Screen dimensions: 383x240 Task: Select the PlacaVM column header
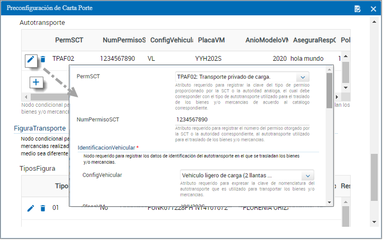click(211, 40)
